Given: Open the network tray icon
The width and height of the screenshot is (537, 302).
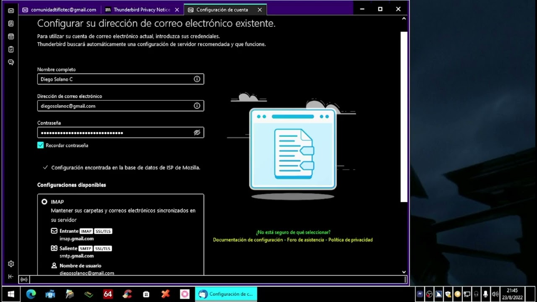Looking at the screenshot, I should click(x=467, y=294).
